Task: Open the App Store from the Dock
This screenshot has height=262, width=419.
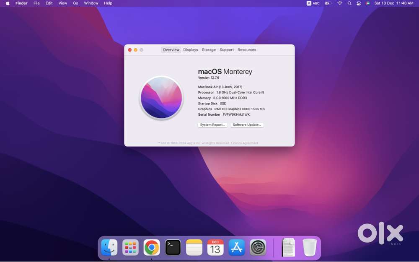Action: (x=236, y=247)
